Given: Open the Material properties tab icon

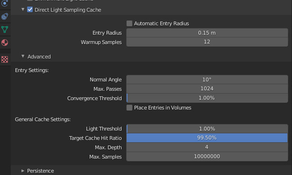Looking at the screenshot, I should (x=5, y=43).
